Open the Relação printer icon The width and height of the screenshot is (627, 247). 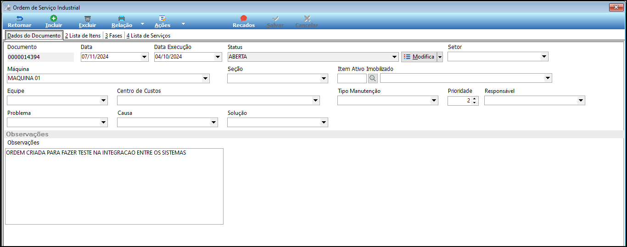click(122, 19)
